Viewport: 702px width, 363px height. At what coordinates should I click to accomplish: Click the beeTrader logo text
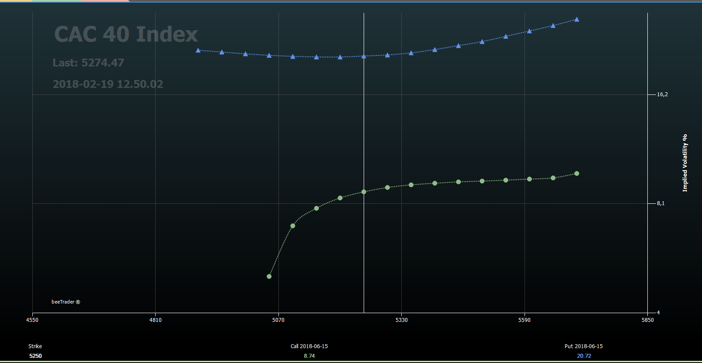[x=66, y=302]
